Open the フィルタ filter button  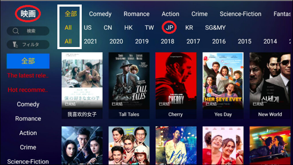(28, 45)
